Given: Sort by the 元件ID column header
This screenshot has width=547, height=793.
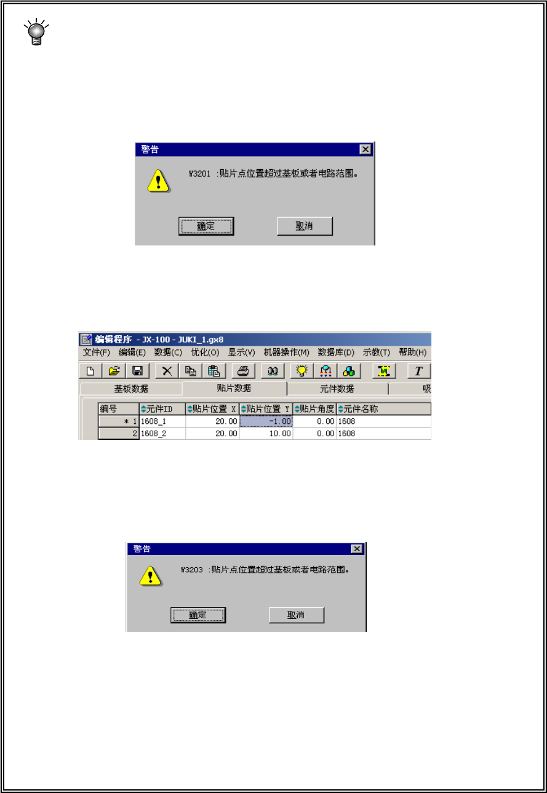Looking at the screenshot, I should tap(162, 408).
